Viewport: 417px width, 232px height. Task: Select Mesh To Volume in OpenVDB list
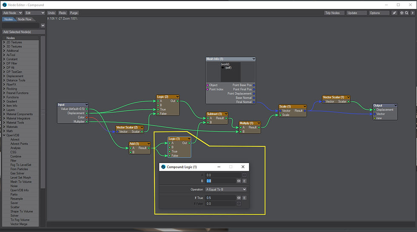point(21,182)
